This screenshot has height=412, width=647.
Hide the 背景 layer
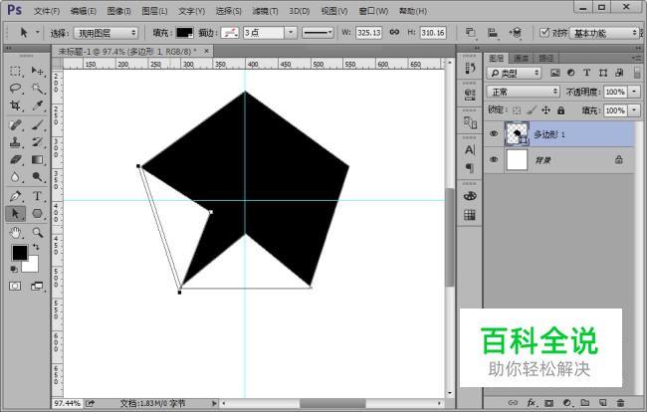coord(494,159)
